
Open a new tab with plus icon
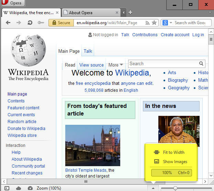click(130, 13)
